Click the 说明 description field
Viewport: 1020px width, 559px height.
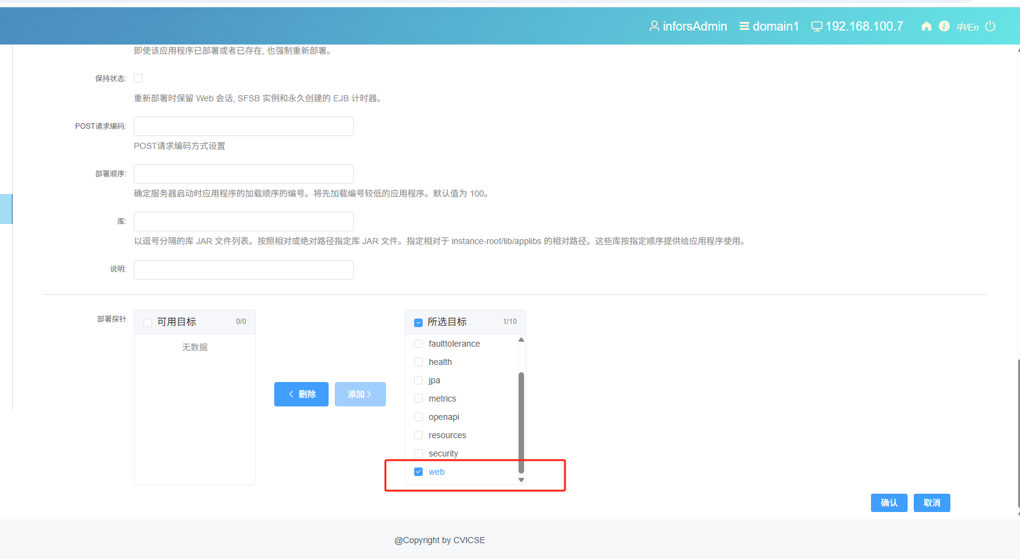243,270
